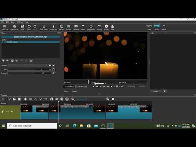Viewport: 196px width, 147px height.
Task: Show the Peak Meter panel
Action: pos(44,27)
